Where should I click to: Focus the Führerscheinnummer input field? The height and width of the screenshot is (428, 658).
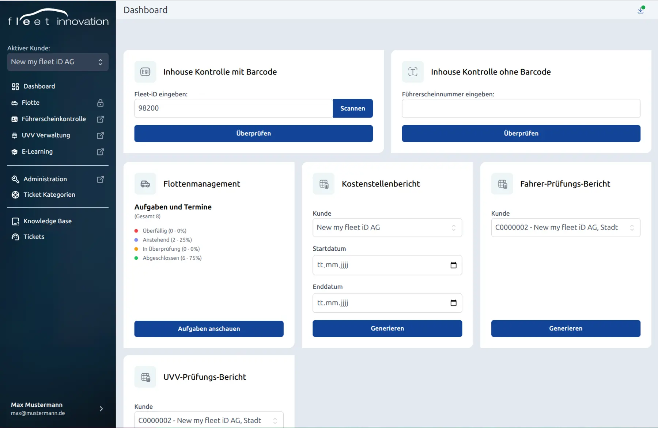pos(521,108)
